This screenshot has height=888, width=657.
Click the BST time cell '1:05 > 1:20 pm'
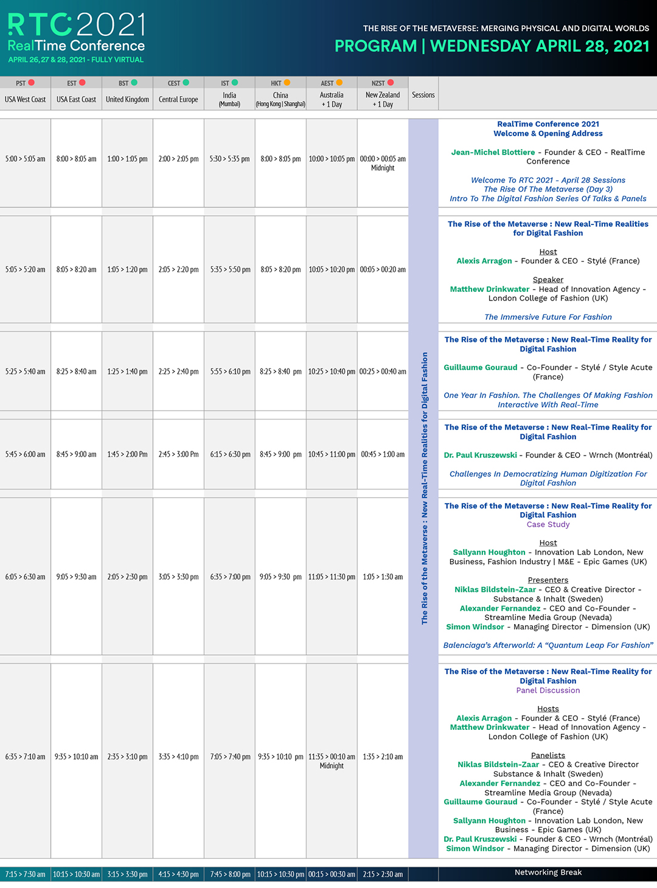pos(128,269)
